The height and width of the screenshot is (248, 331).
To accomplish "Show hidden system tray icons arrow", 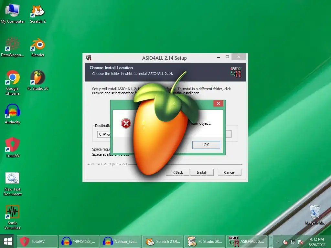I will tap(277, 242).
